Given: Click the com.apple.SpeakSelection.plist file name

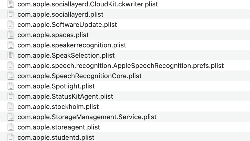Looking at the screenshot, I should pos(66,56).
